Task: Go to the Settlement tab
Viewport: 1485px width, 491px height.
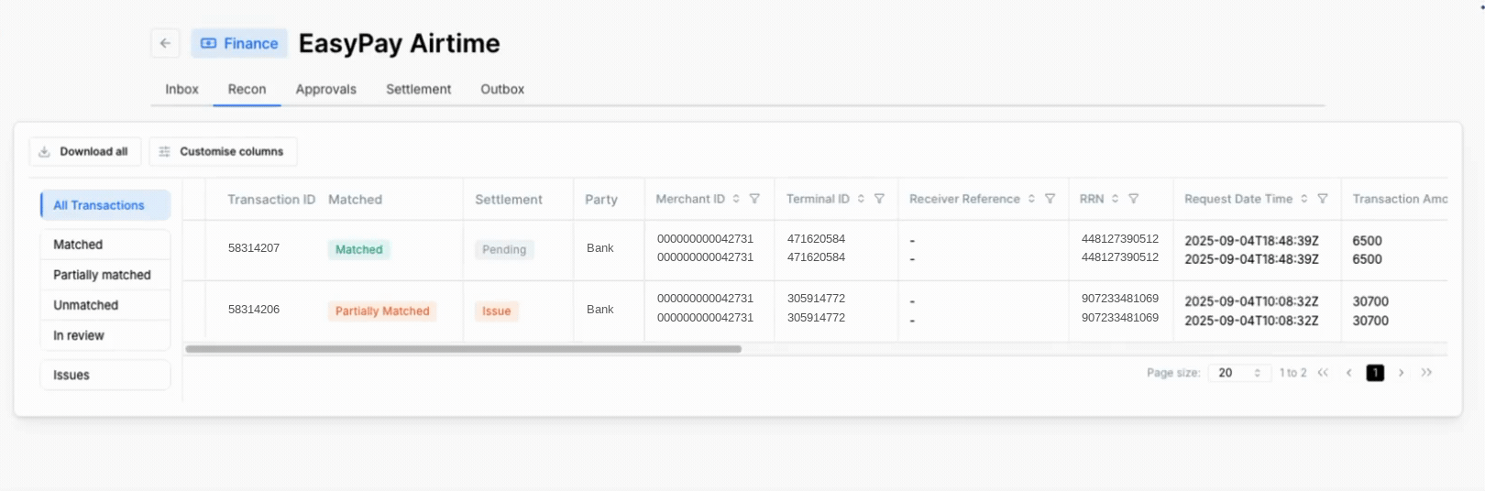Action: tap(418, 89)
